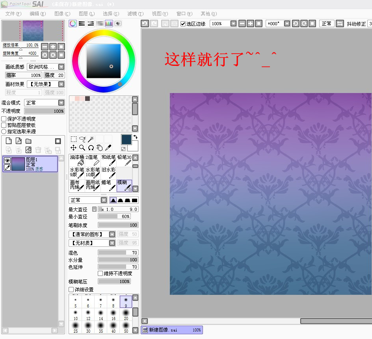Open the 图层 Layer menu
Image resolution: width=372 pixels, height=339 pixels.
(87, 14)
